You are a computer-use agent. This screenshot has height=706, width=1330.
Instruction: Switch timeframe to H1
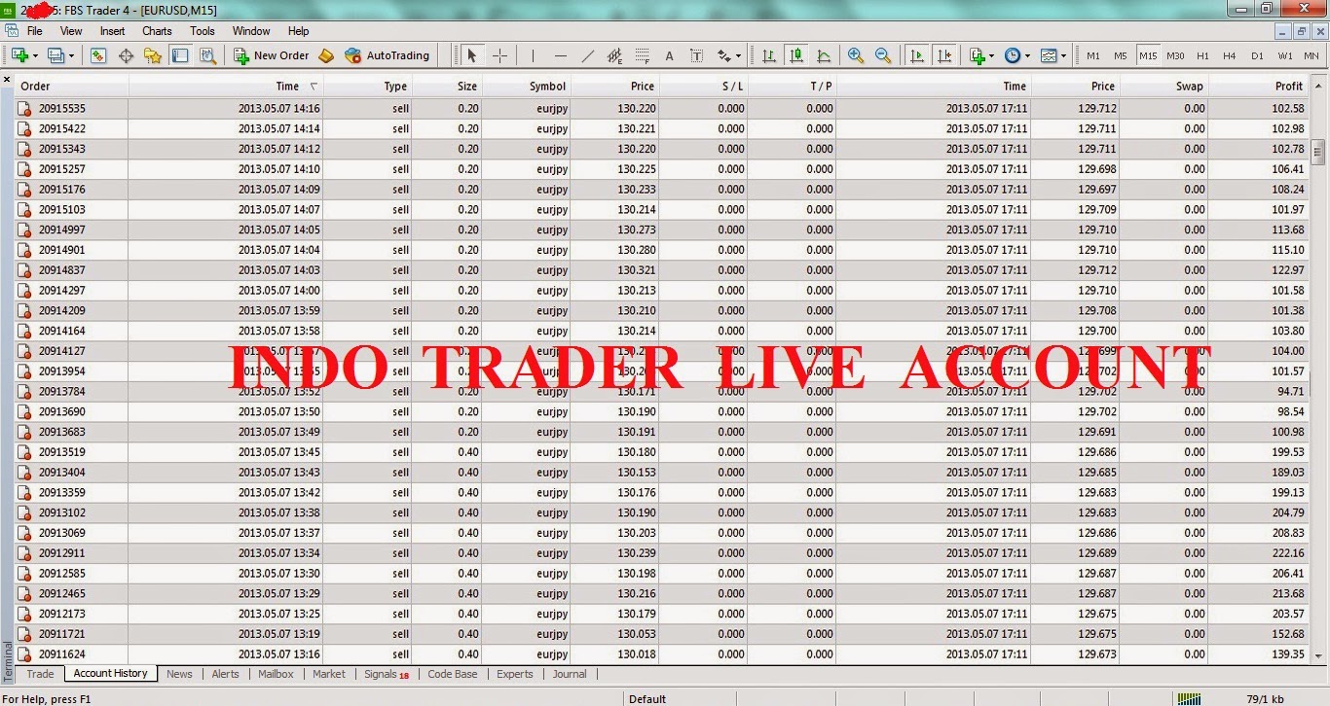tap(1202, 55)
